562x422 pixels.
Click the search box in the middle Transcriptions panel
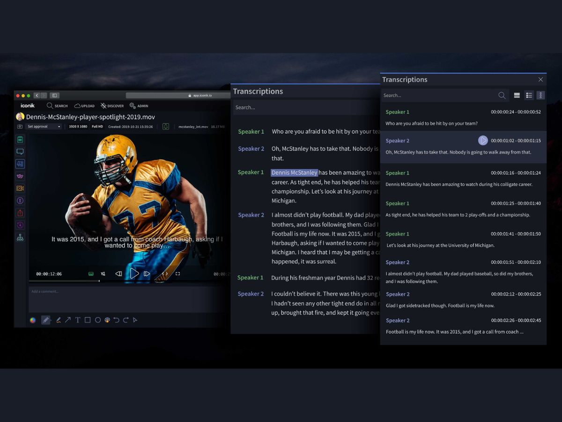[x=307, y=107]
